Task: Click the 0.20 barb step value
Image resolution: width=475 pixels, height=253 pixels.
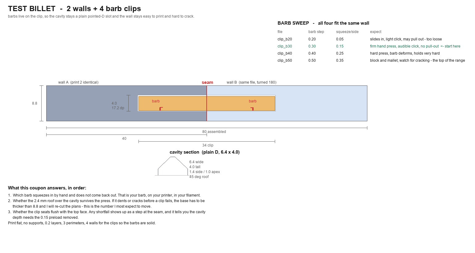Action: [x=312, y=39]
